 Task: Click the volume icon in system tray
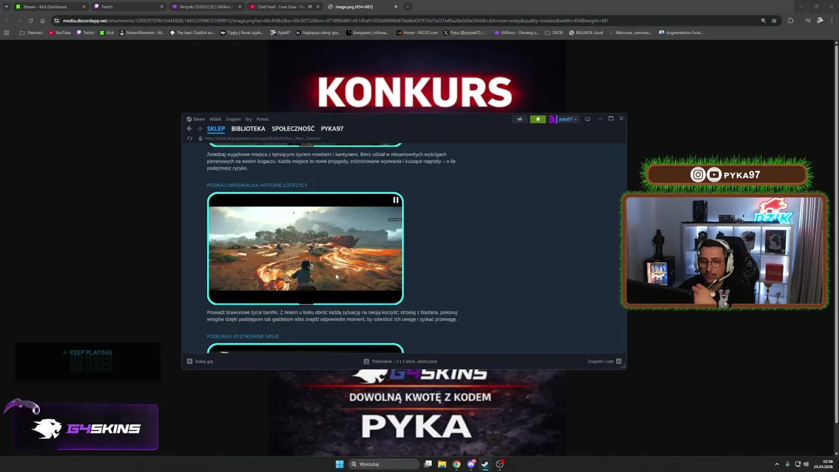(x=806, y=464)
